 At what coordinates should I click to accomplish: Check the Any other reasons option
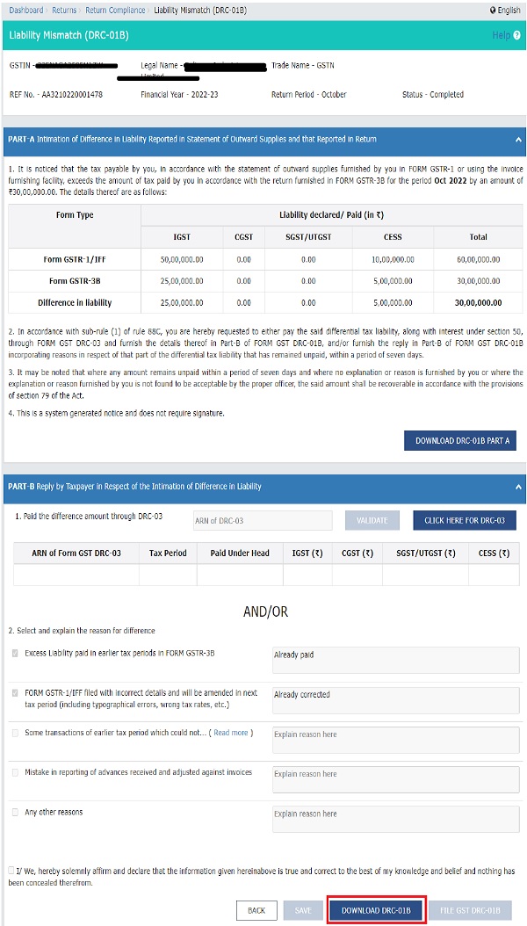[15, 812]
